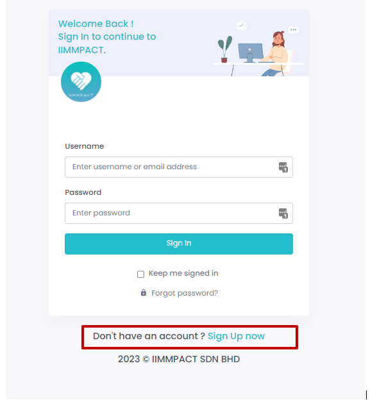
Task: Click the clock icon in the header illustration
Action: 241,26
